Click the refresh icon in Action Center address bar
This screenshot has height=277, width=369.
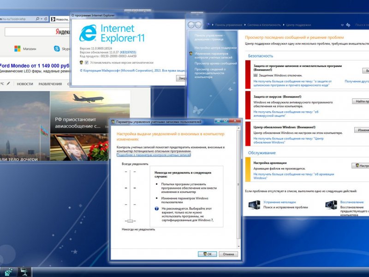pyautogui.click(x=348, y=25)
